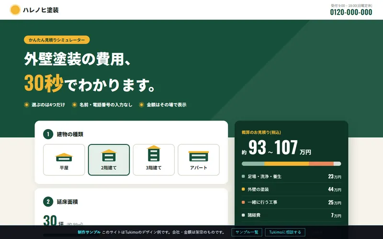Select the 平屋 building type card
Viewport: 383px width, 239px height.
64,160
